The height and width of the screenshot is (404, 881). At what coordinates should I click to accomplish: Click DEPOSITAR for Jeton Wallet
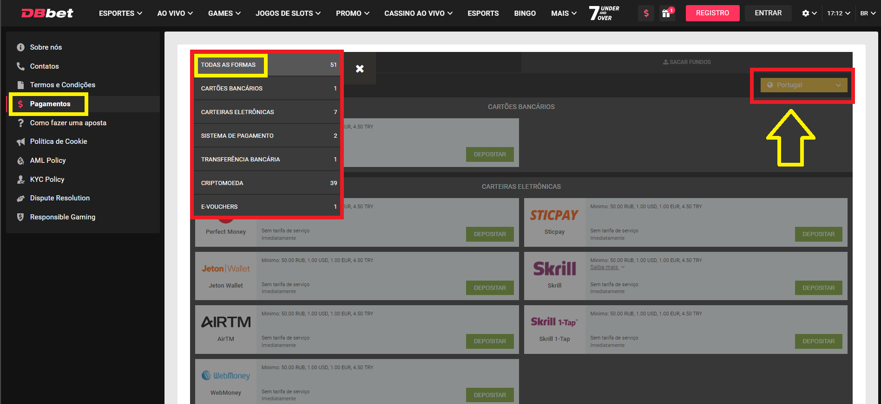pos(490,288)
